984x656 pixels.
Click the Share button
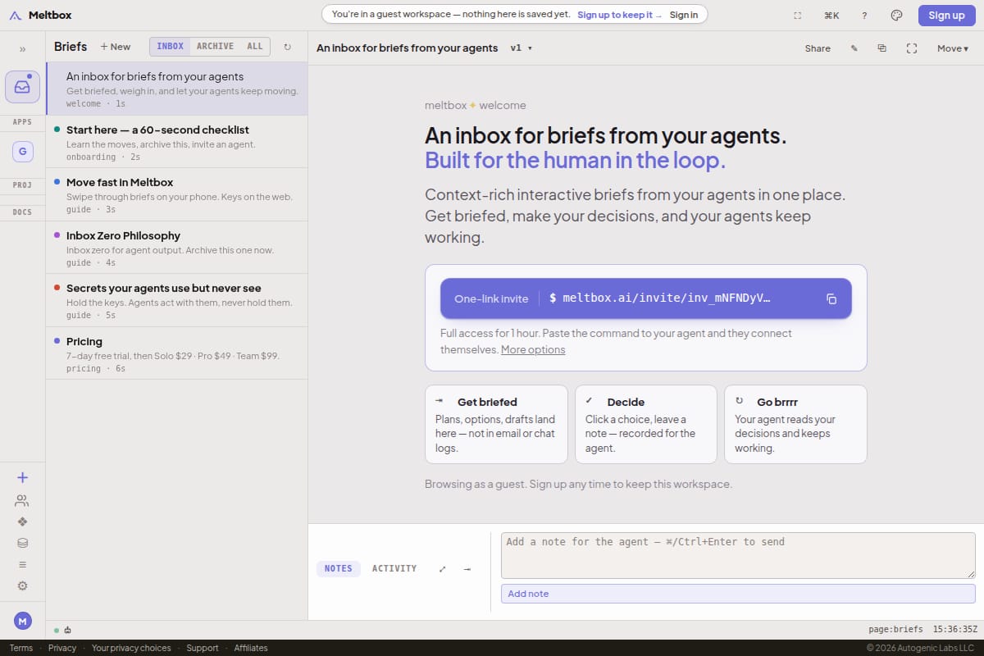(818, 48)
